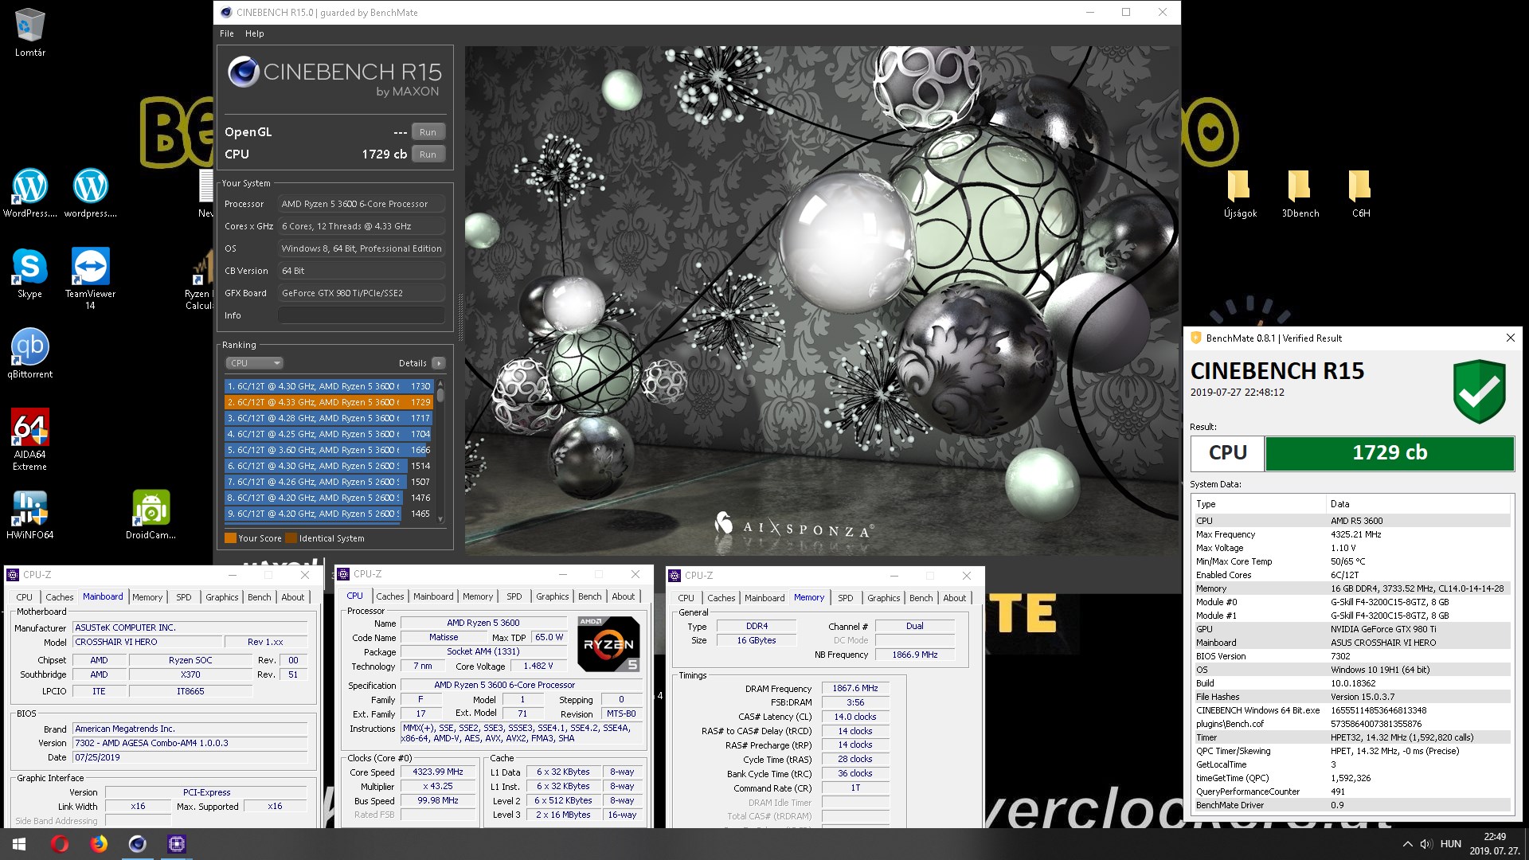This screenshot has height=860, width=1529.
Task: Select ranking row 1 with score 1730
Action: point(329,386)
